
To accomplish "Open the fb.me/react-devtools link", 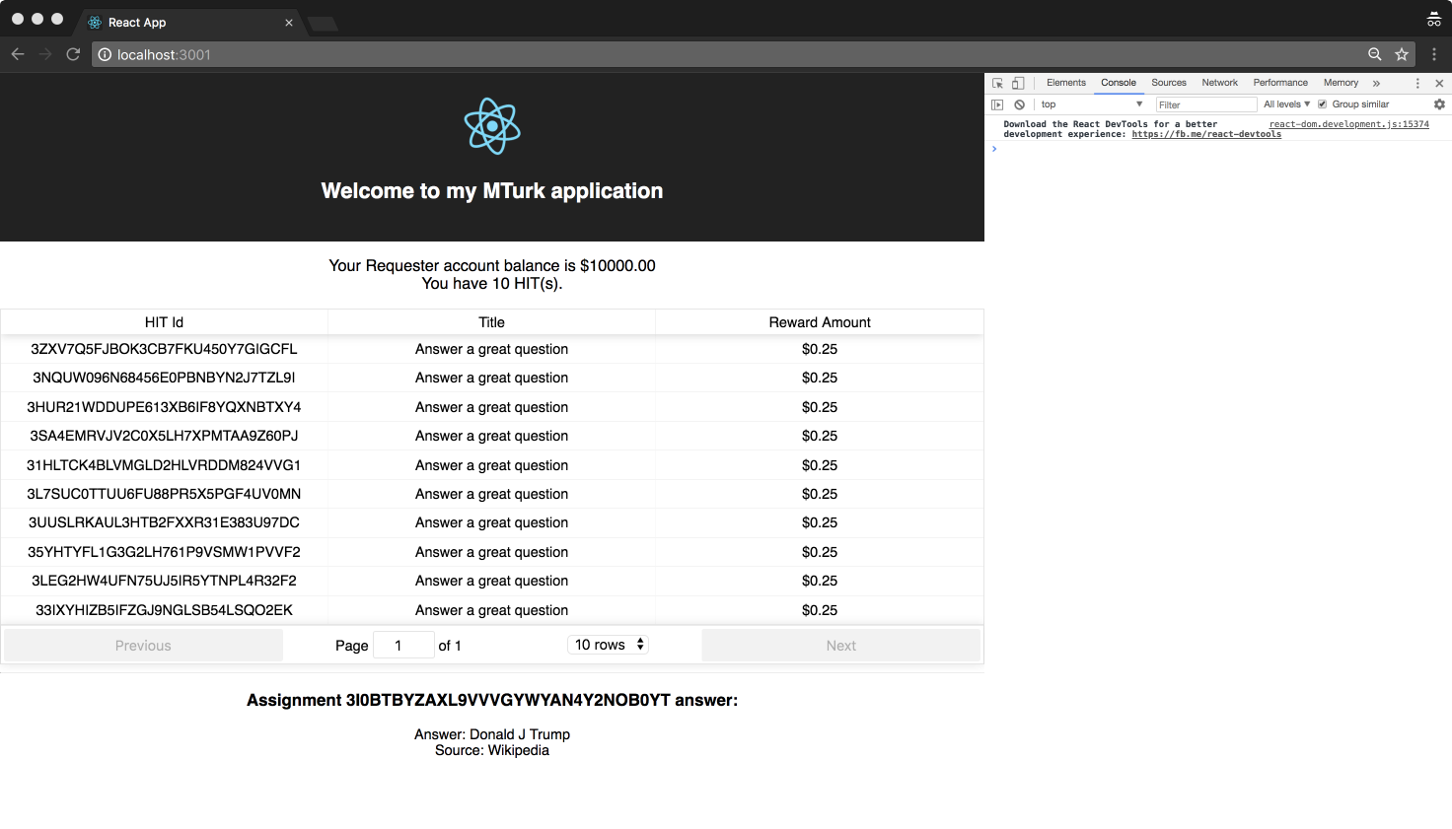I will pos(1206,135).
